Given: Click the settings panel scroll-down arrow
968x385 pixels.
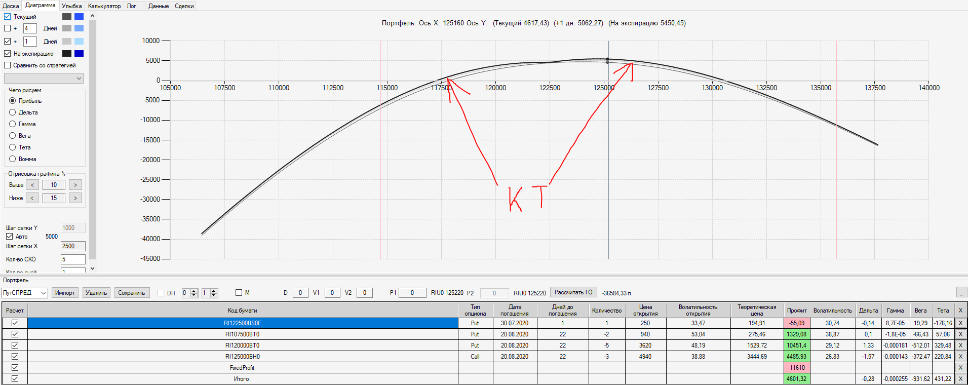Looking at the screenshot, I should [x=92, y=268].
